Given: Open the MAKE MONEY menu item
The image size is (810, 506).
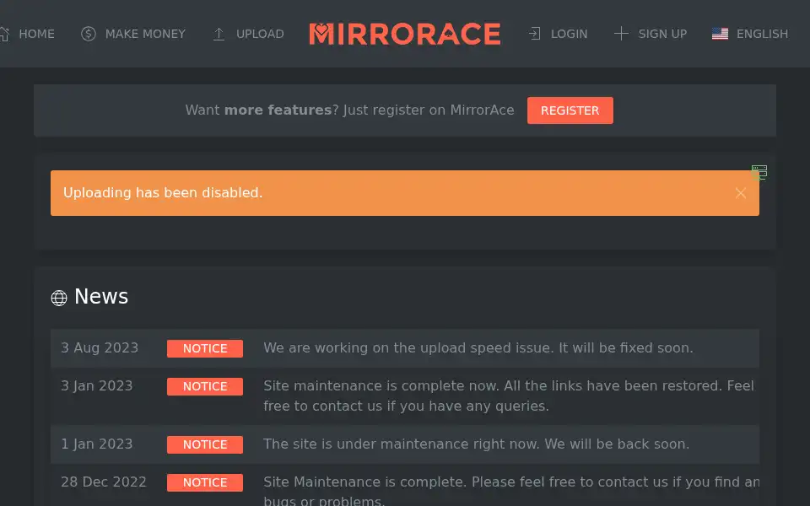Looking at the screenshot, I should 145,34.
